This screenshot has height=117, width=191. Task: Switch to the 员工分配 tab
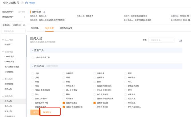click(x=35, y=28)
